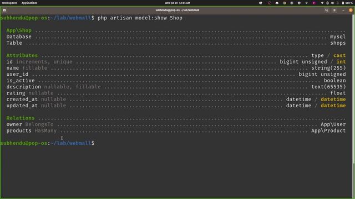This screenshot has height=199, width=355.
Task: Click the 'id' attribute name
Action: click(x=9, y=61)
